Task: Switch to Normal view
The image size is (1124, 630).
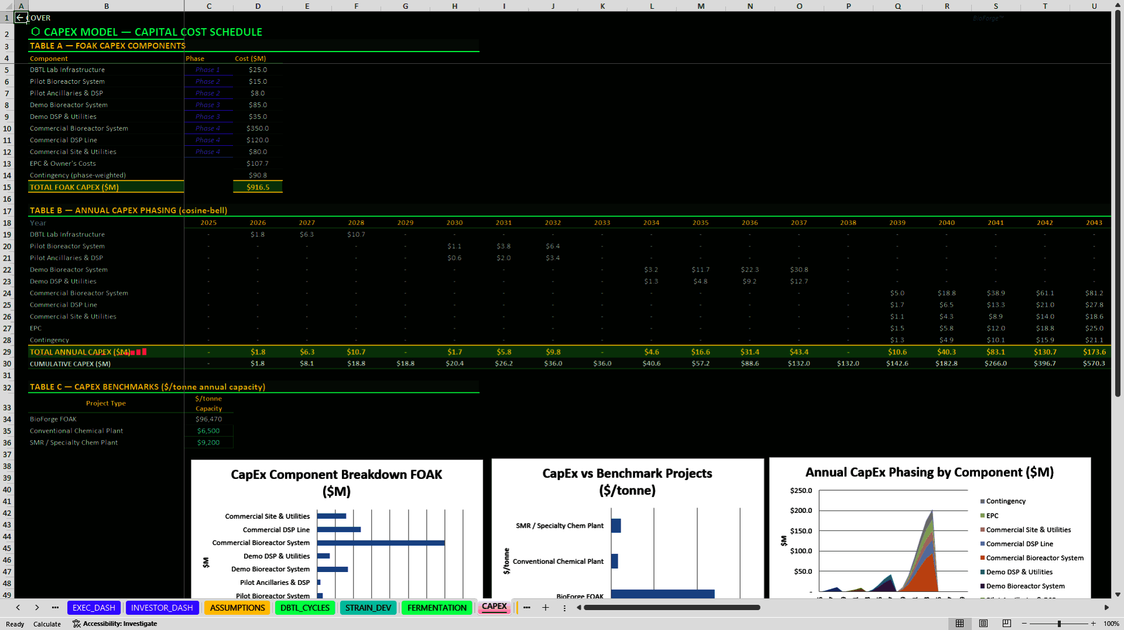Action: (x=959, y=624)
